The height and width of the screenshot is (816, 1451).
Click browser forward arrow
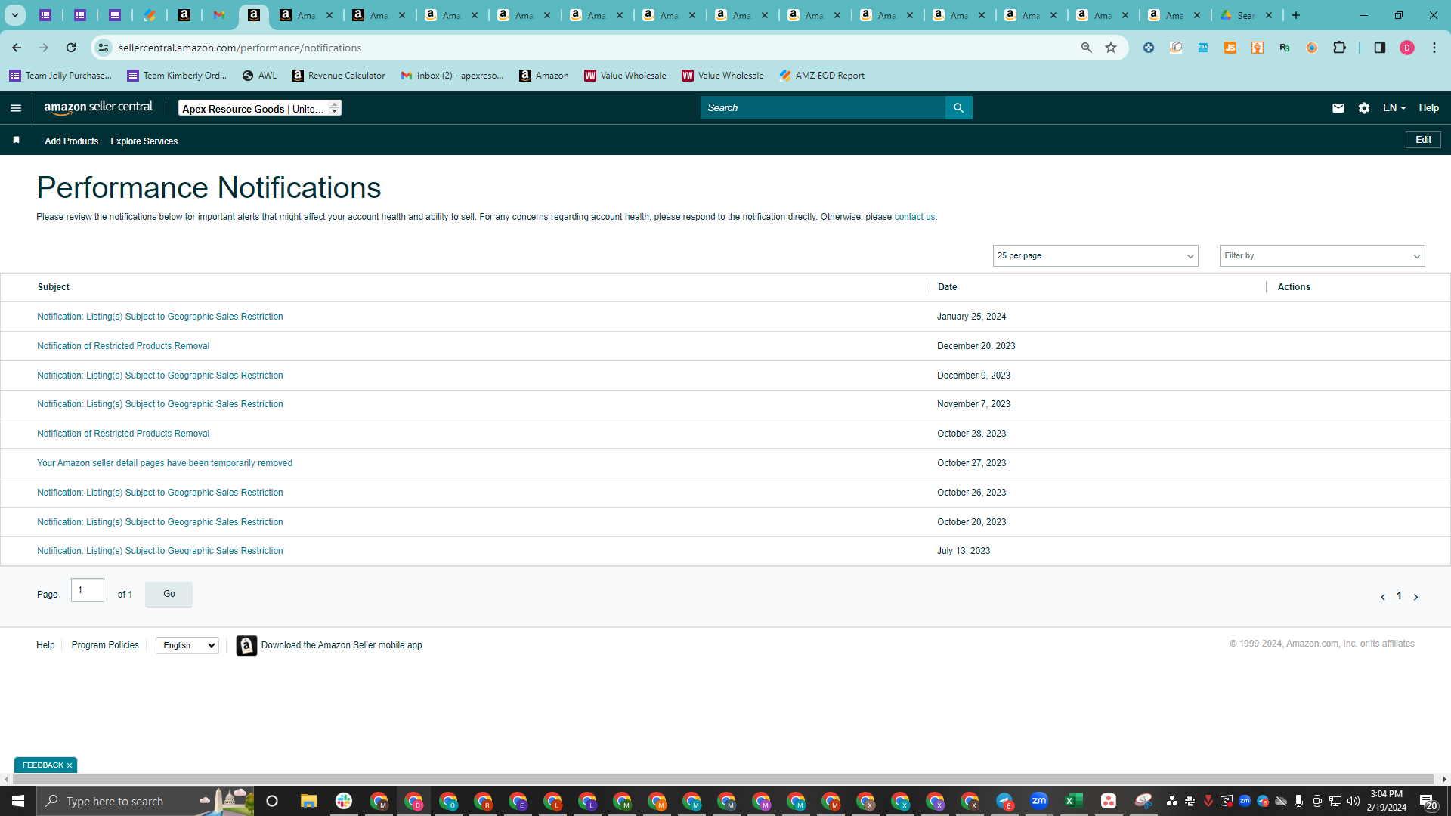coord(44,48)
